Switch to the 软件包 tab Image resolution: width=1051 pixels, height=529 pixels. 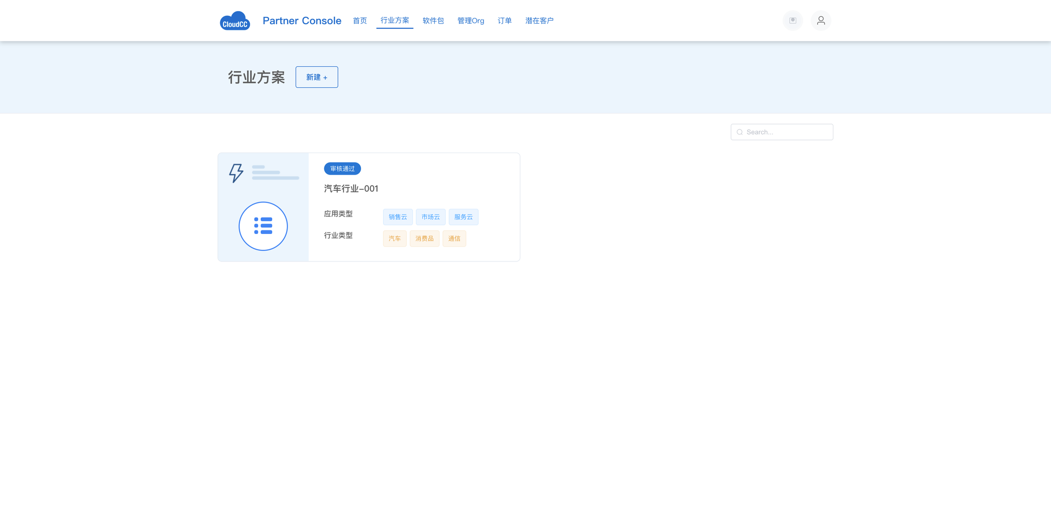[x=433, y=21]
